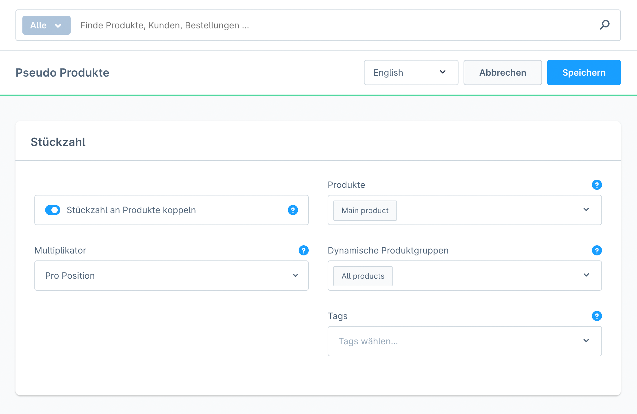Click the Stückzahl section header

58,142
